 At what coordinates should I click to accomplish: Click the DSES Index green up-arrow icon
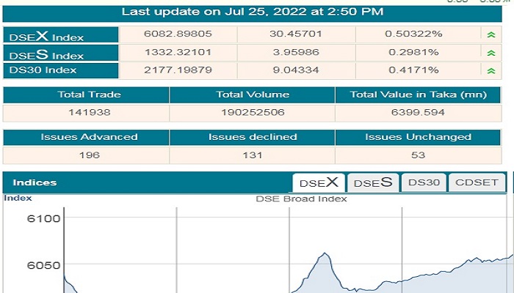click(x=491, y=53)
